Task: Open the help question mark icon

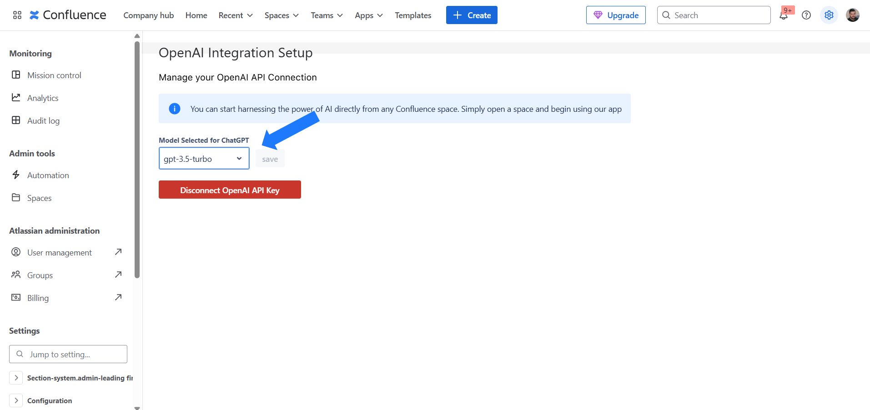Action: pyautogui.click(x=806, y=15)
